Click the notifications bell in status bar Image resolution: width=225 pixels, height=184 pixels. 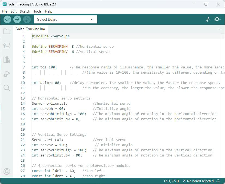click(x=218, y=181)
